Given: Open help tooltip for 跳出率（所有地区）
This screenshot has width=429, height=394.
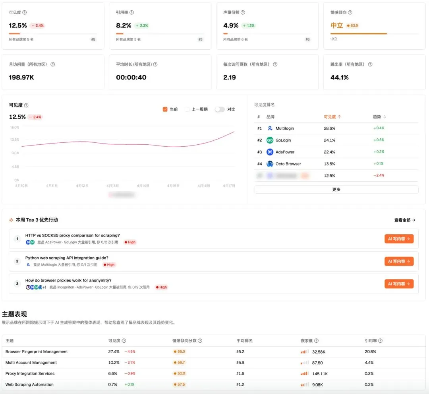Looking at the screenshot, I should [x=370, y=64].
